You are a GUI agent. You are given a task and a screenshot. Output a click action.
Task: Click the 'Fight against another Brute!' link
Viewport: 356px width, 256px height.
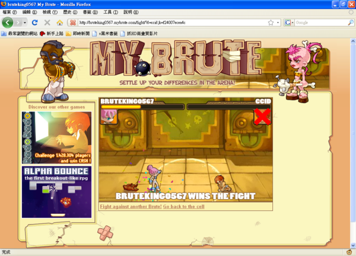pyautogui.click(x=131, y=207)
